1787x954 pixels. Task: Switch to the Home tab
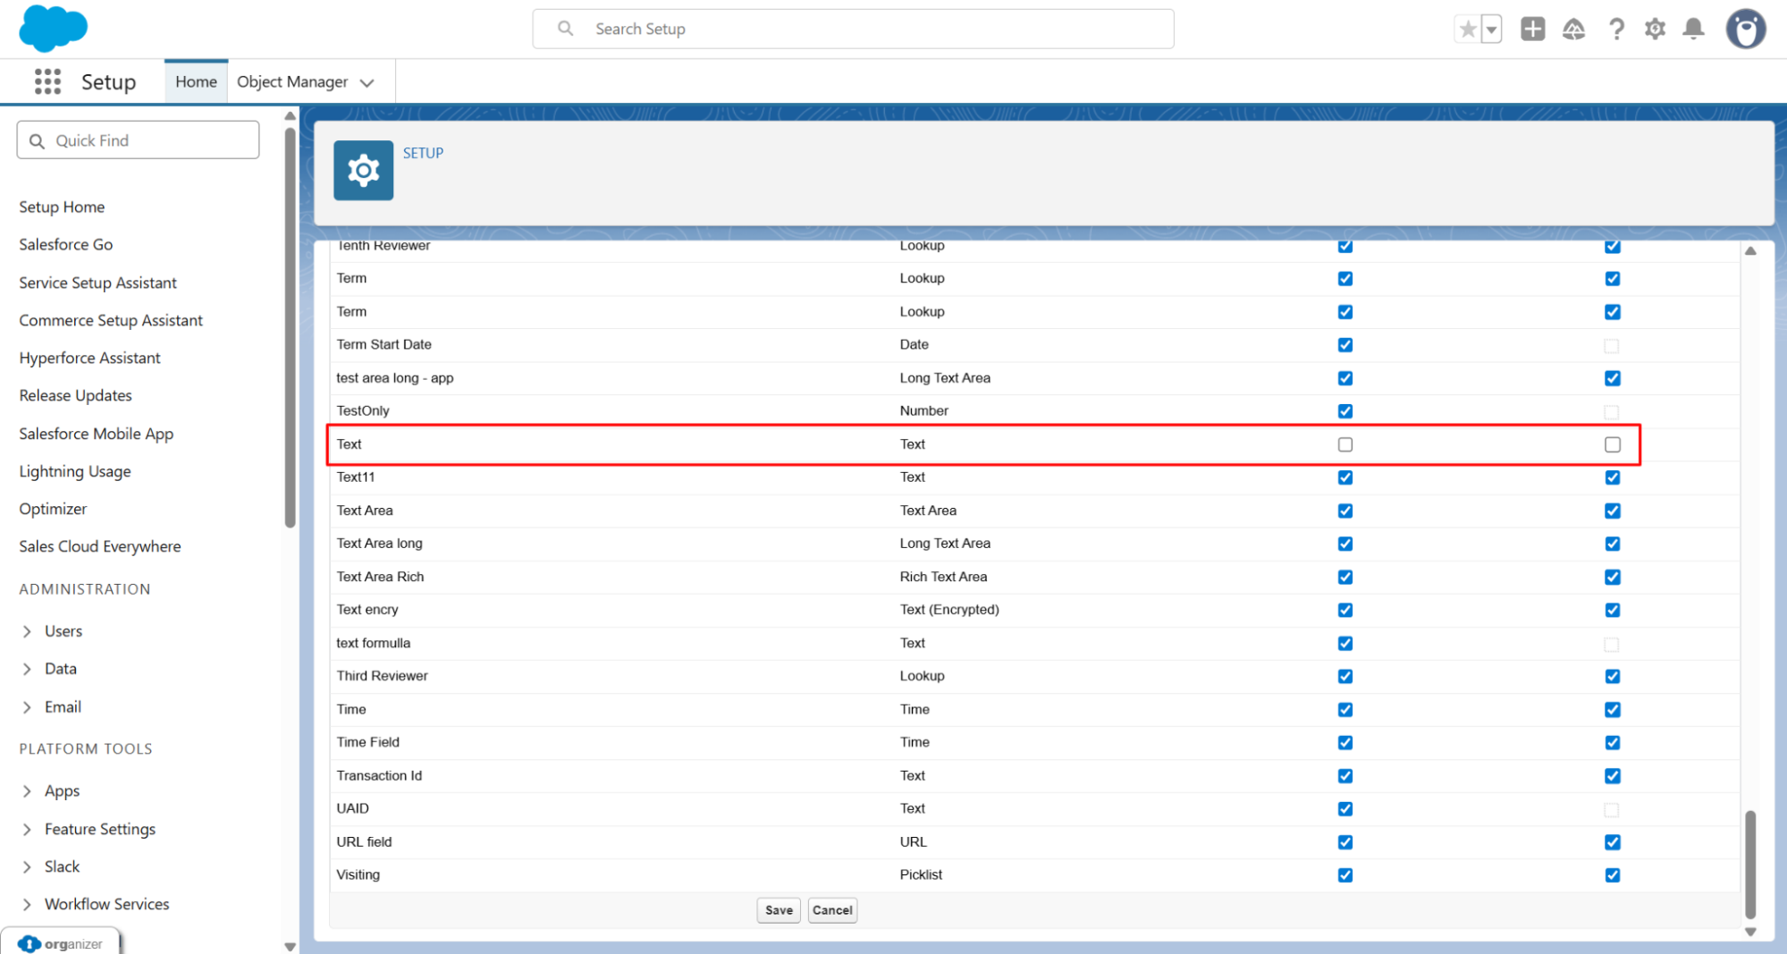point(196,82)
